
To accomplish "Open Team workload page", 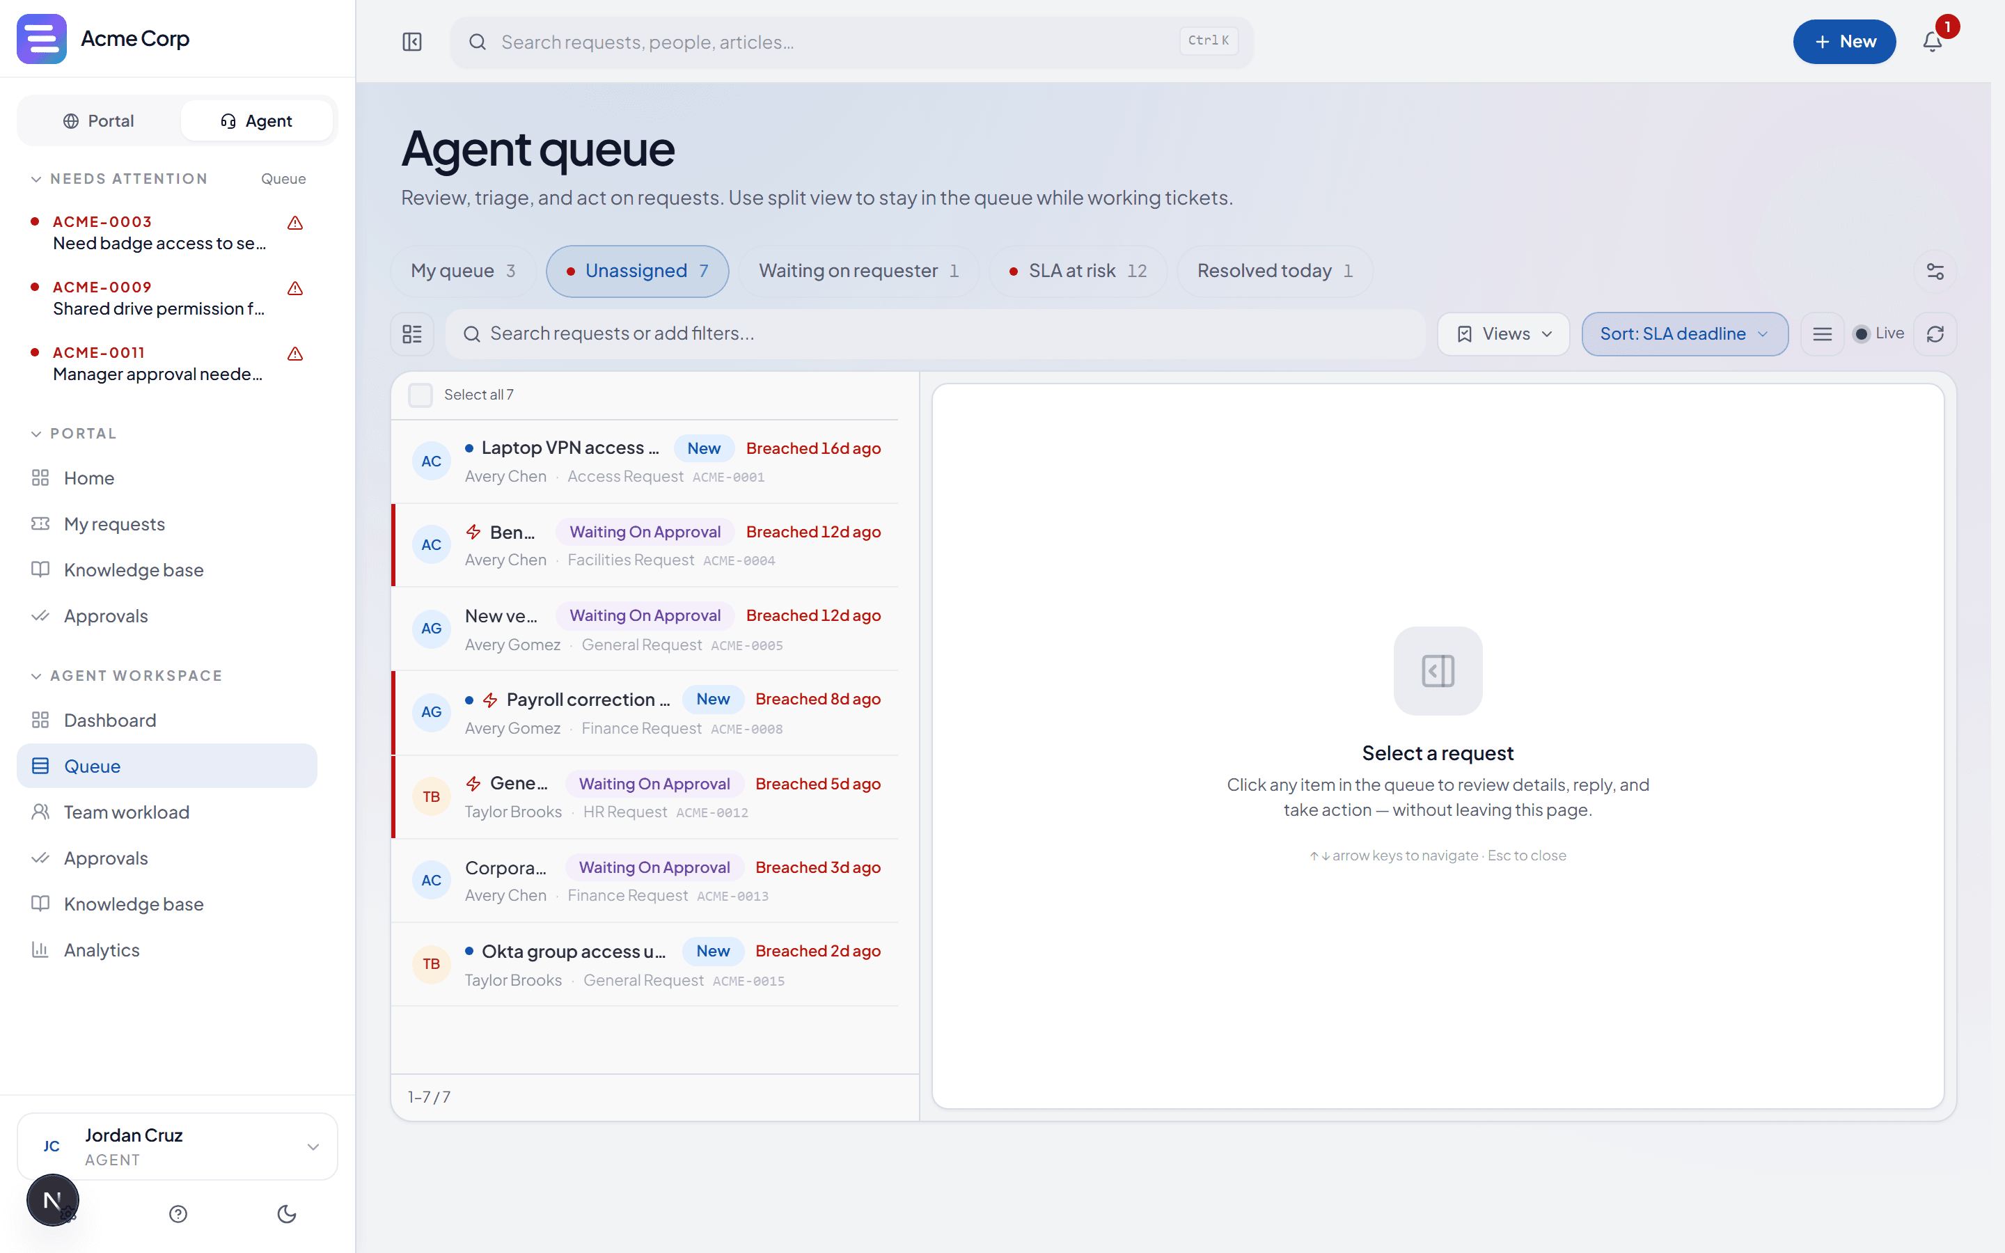I will tap(166, 812).
